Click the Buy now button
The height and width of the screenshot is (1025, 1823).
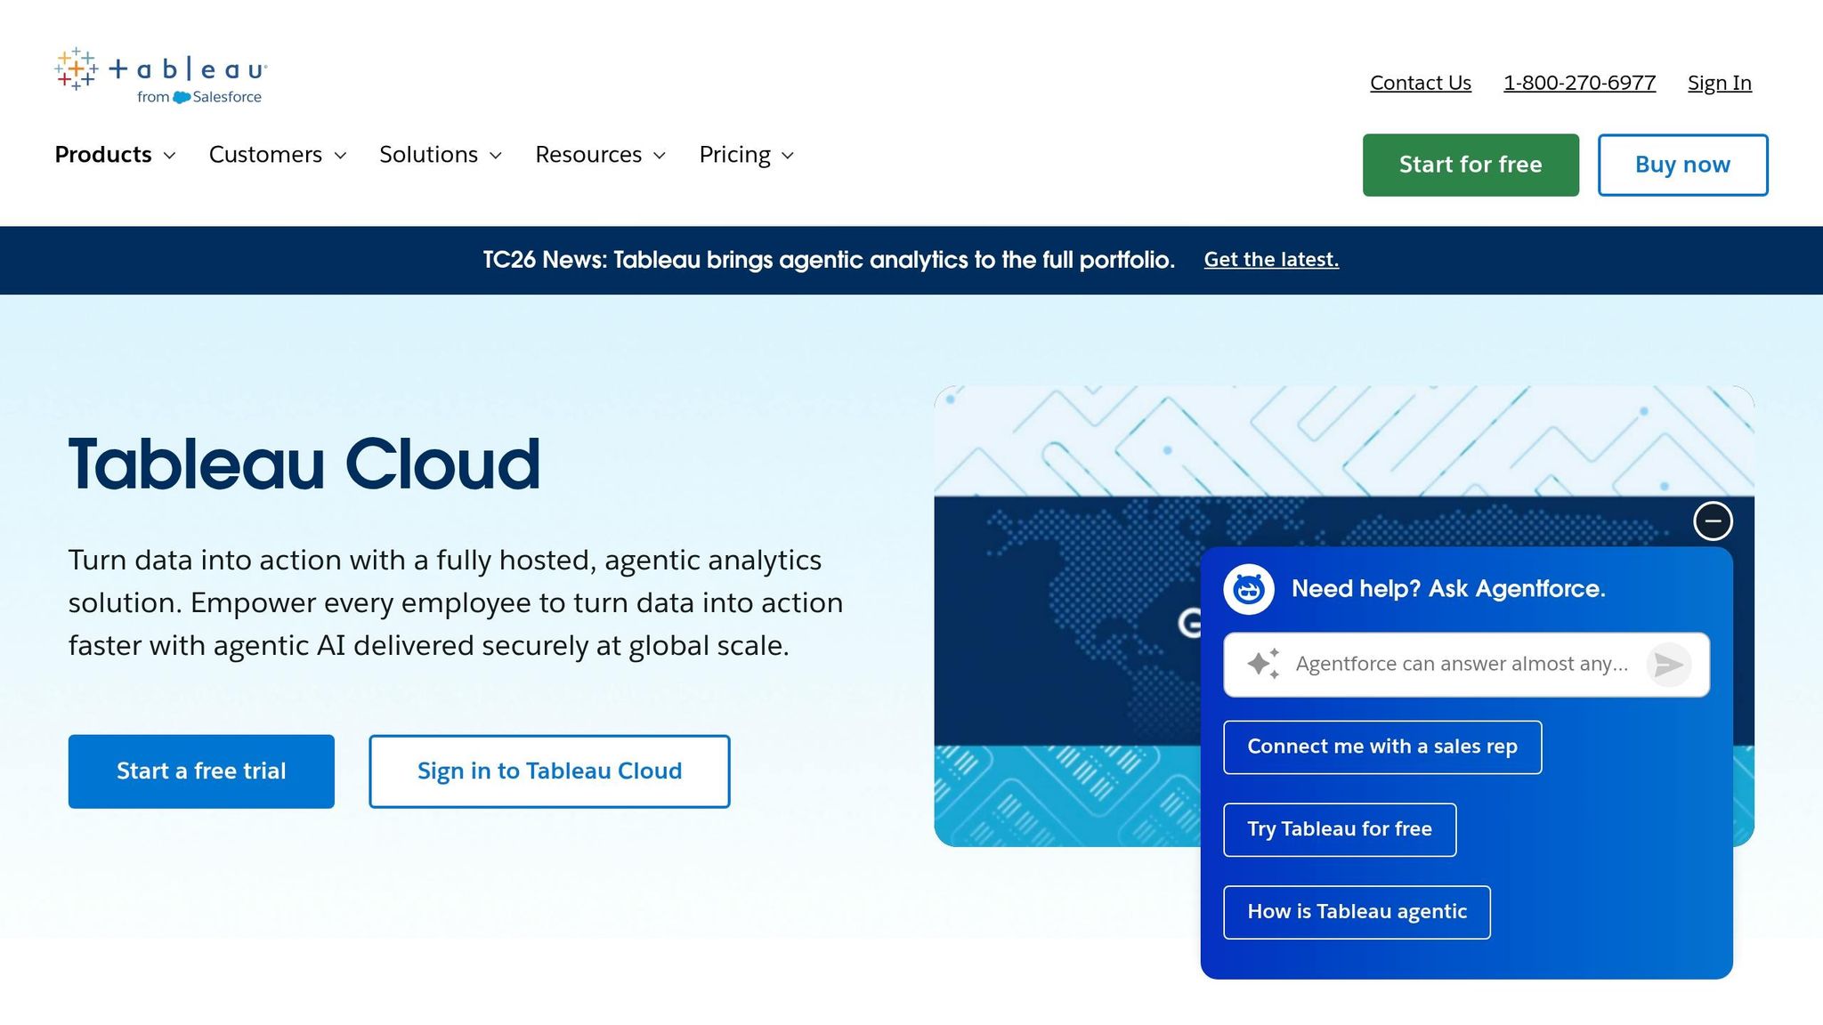(x=1682, y=165)
